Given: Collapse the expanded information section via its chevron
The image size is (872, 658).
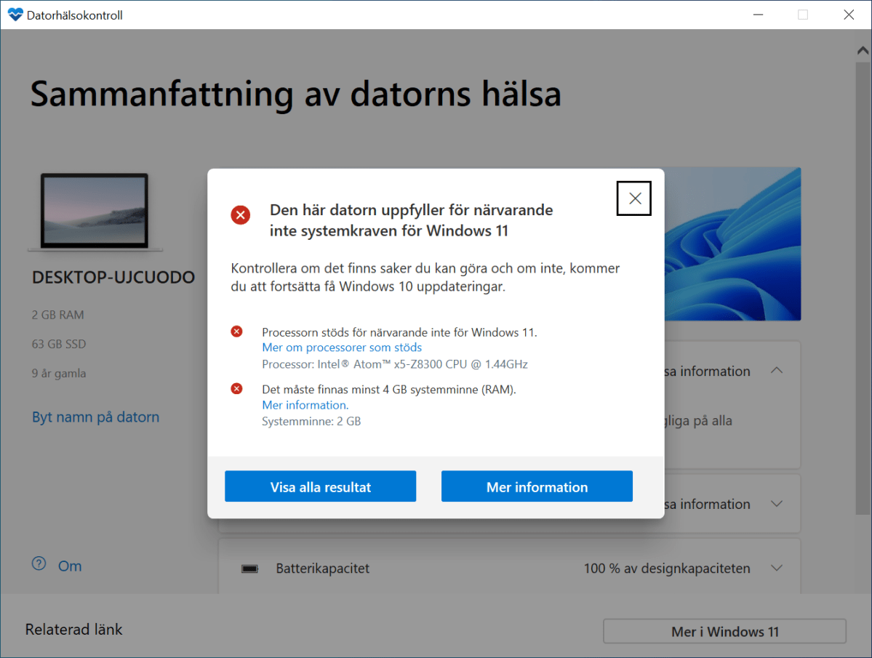Looking at the screenshot, I should click(776, 370).
